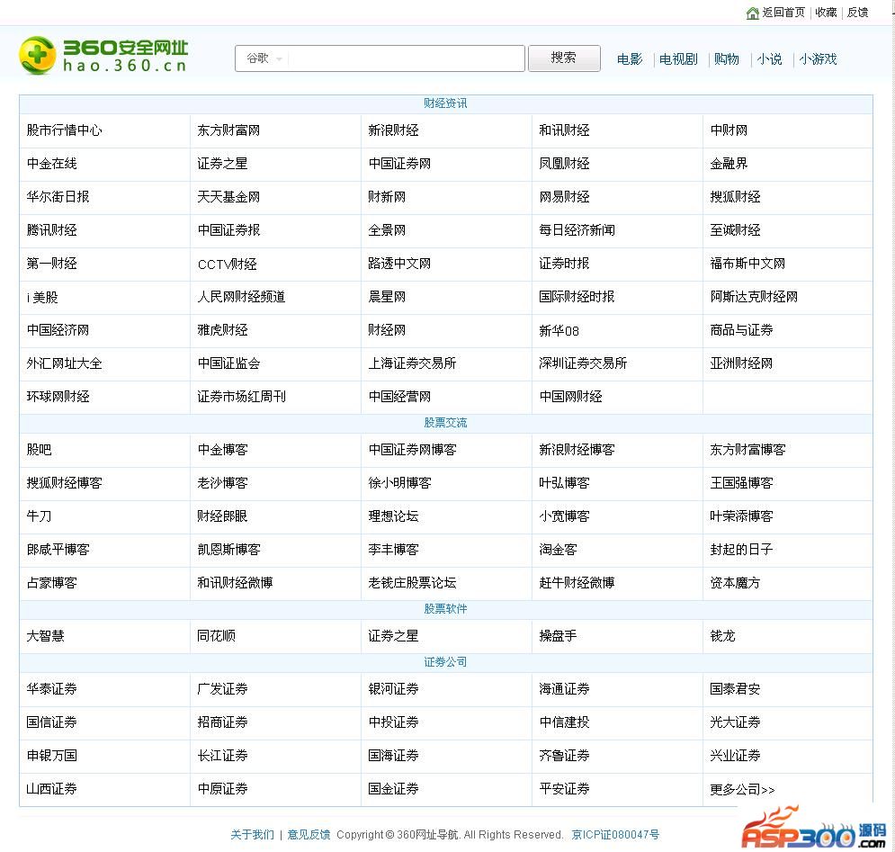Click the 收藏 link at top
Image resolution: width=895 pixels, height=852 pixels.
(826, 13)
